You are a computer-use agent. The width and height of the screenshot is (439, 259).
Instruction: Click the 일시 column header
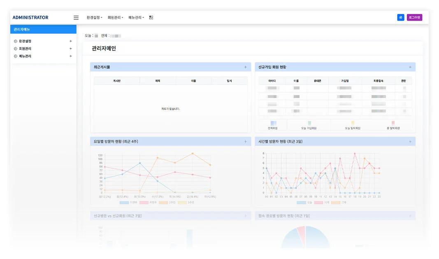click(229, 81)
